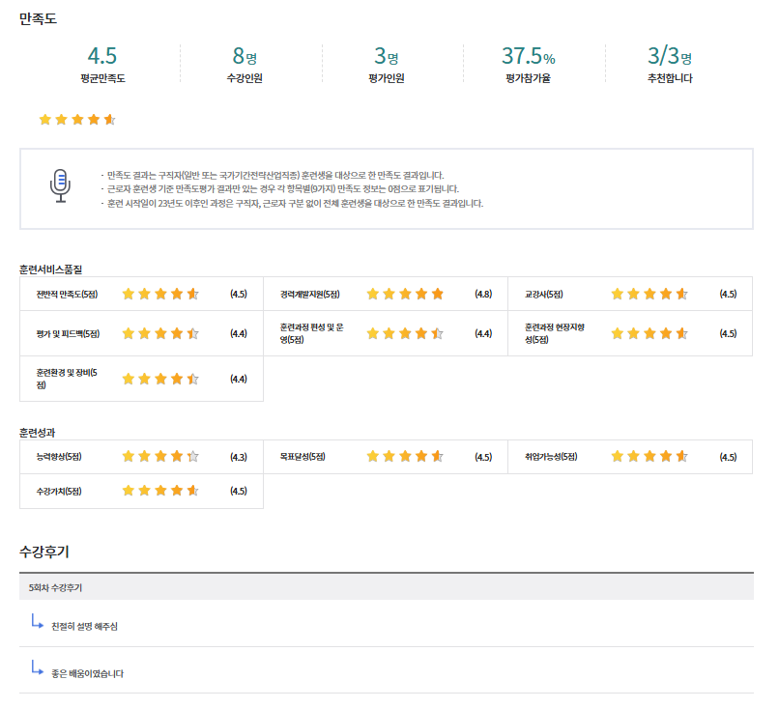The image size is (779, 708).
Task: Click the 8명 수강인원 statistic
Action: click(x=245, y=57)
